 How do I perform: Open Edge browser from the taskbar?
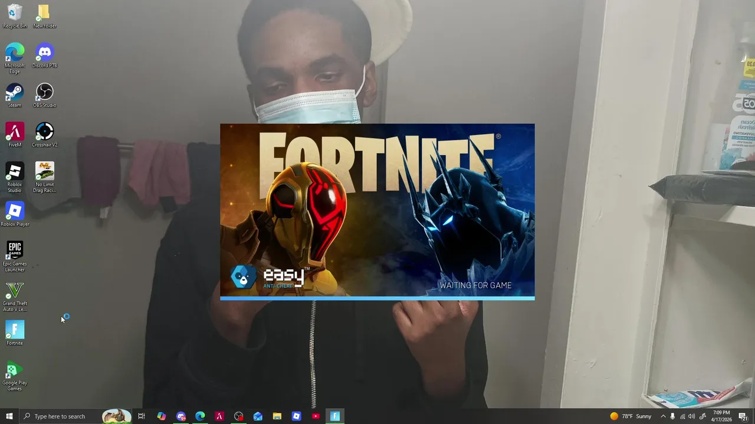(200, 416)
